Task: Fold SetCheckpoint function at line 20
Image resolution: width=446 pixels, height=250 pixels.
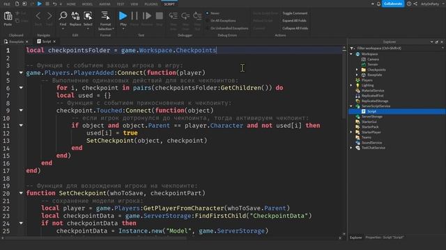Action: (x=21, y=193)
